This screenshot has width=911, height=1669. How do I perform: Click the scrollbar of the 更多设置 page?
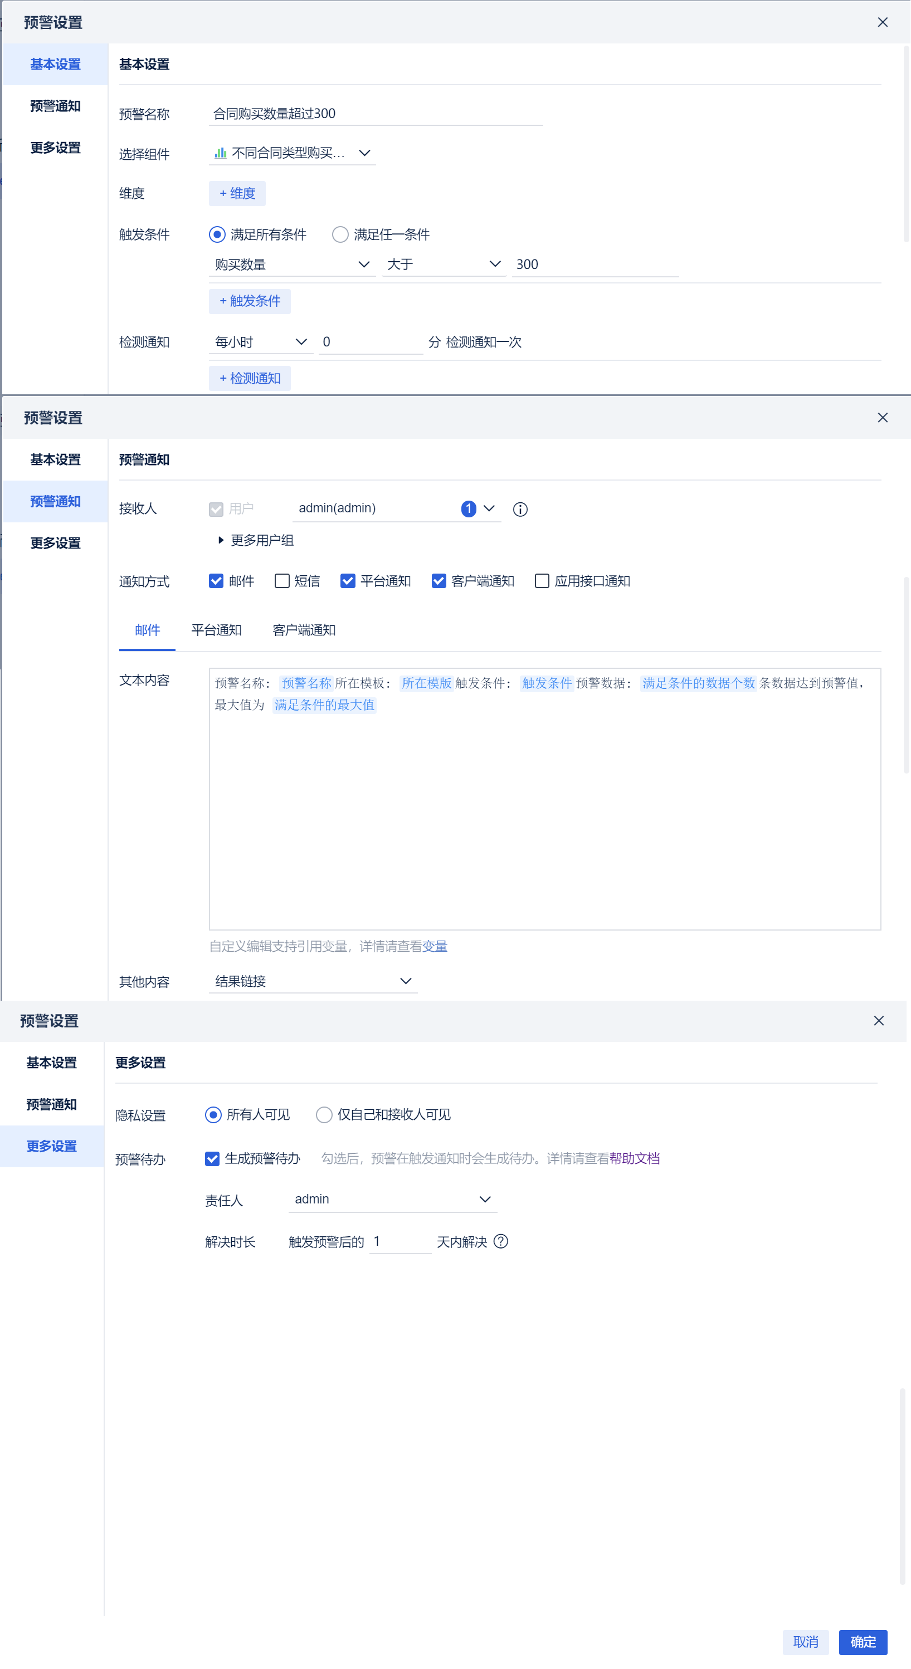[903, 1486]
